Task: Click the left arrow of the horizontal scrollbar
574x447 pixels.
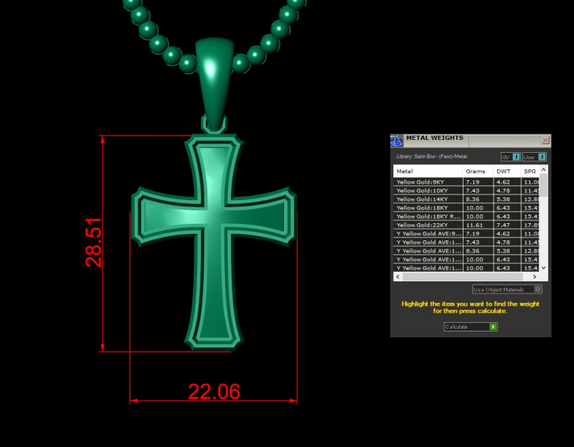Action: [x=396, y=276]
